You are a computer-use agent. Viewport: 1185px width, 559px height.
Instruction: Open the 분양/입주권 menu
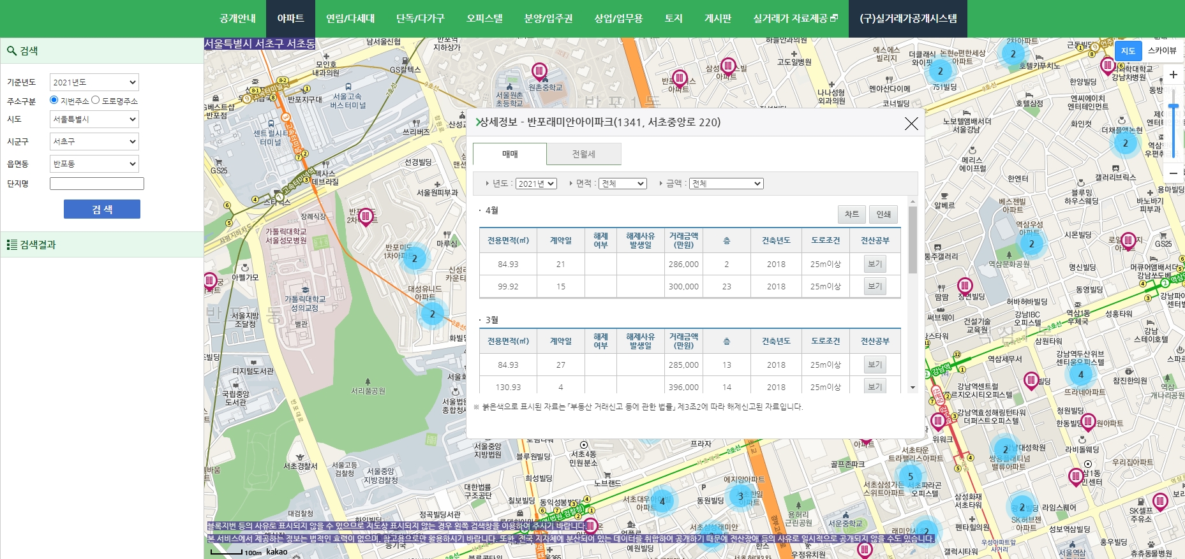pos(548,18)
